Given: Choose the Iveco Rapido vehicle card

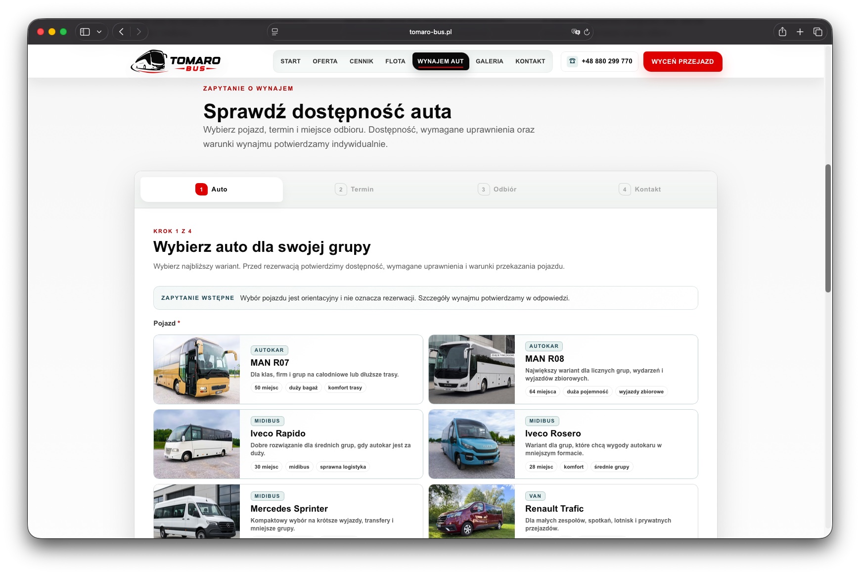Looking at the screenshot, I should coord(288,444).
